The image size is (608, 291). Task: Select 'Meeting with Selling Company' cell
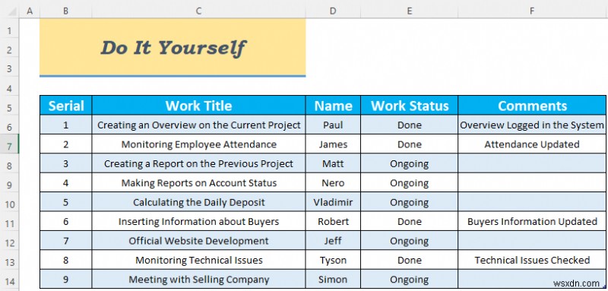[198, 280]
